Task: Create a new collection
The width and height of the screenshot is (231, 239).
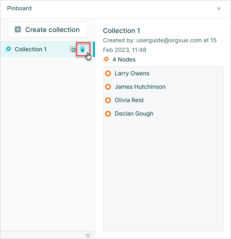Action: (47, 30)
